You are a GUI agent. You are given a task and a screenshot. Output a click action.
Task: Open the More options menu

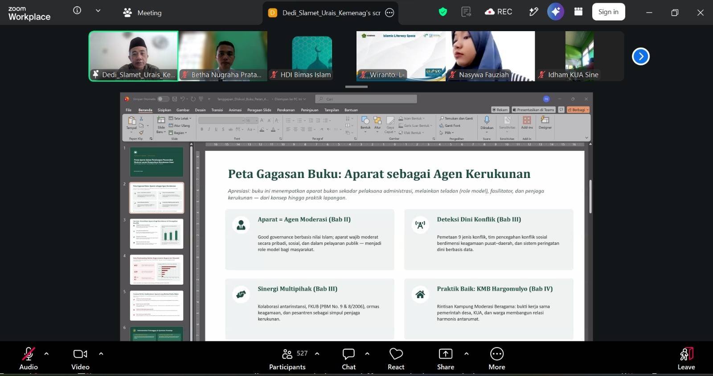(497, 358)
